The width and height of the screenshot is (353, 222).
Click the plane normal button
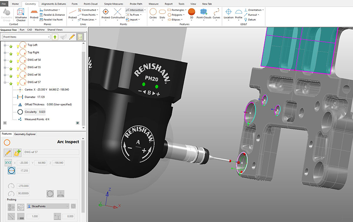point(60,194)
